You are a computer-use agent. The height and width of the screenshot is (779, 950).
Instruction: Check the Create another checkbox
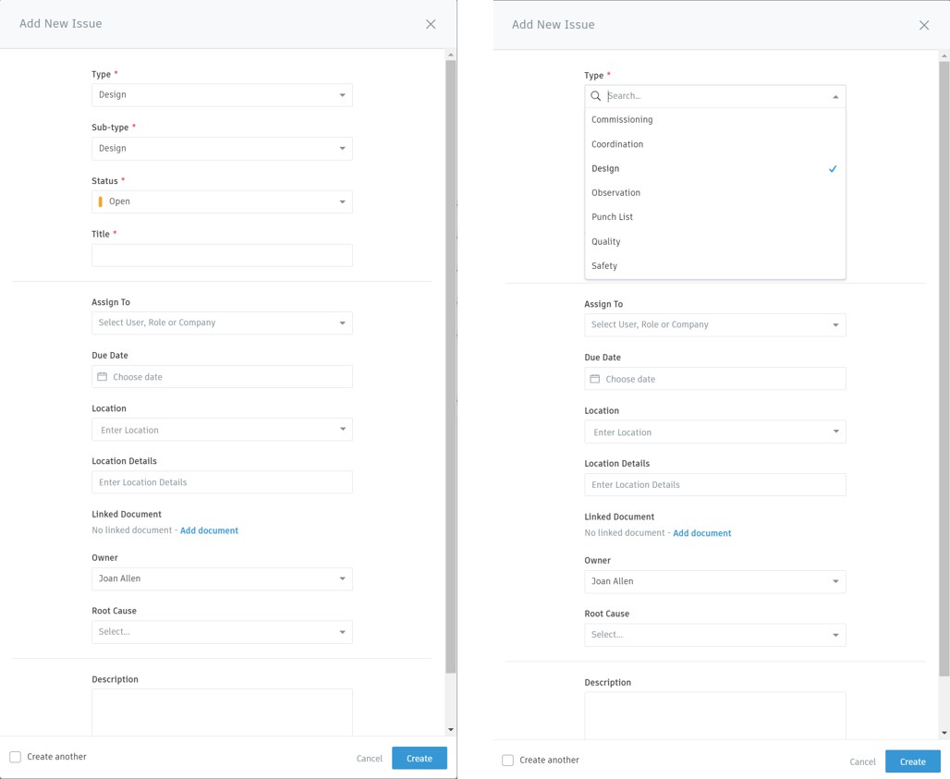point(15,756)
